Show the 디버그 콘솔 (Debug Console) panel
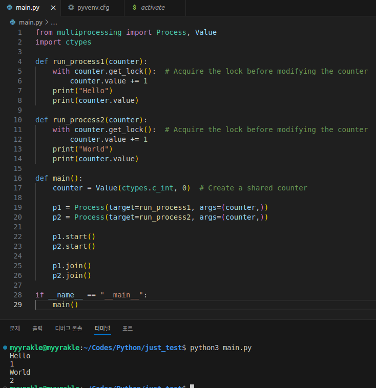Screen dimensions: 376x388 tap(69, 328)
